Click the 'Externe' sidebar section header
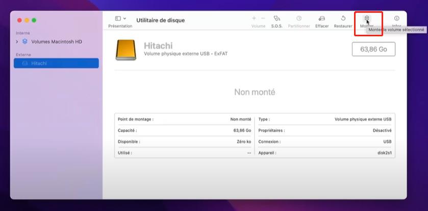The width and height of the screenshot is (428, 211). pos(23,55)
